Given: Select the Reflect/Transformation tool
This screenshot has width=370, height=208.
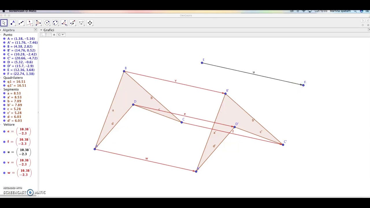Looking at the screenshot, I should (73, 23).
